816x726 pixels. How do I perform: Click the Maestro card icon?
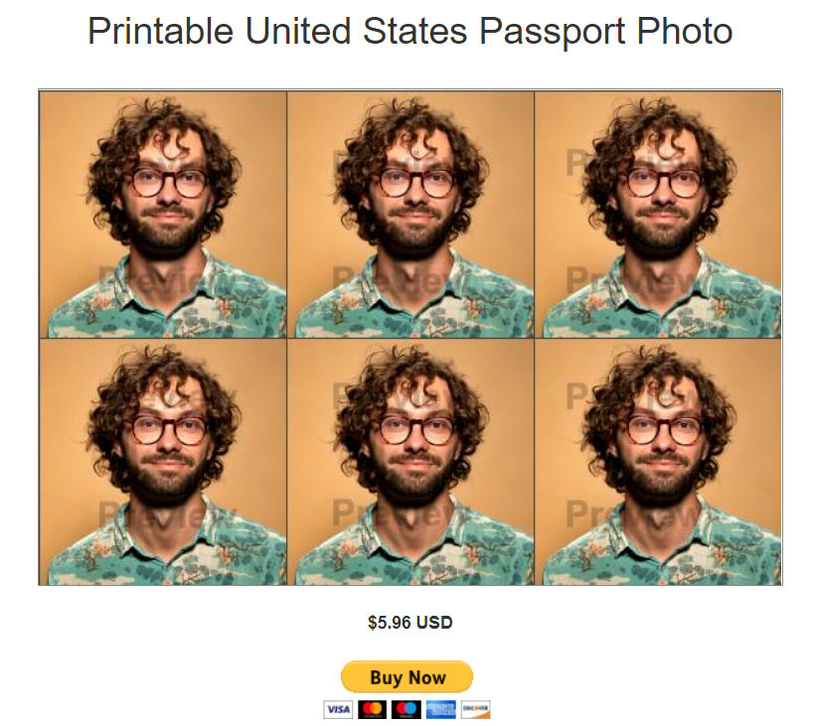pyautogui.click(x=407, y=709)
